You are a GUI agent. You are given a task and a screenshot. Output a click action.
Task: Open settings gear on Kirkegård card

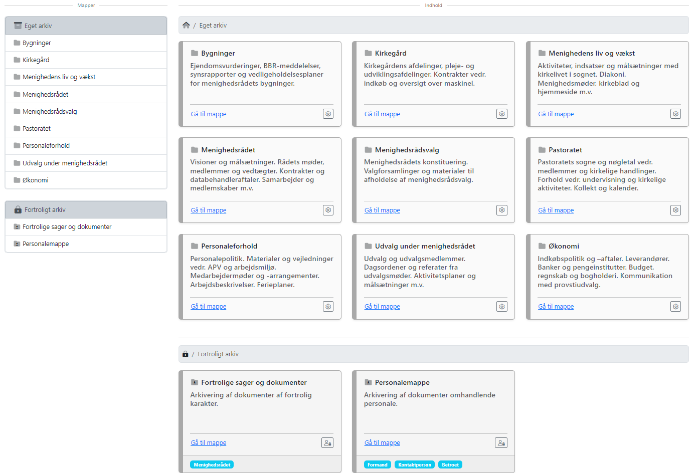[502, 114]
